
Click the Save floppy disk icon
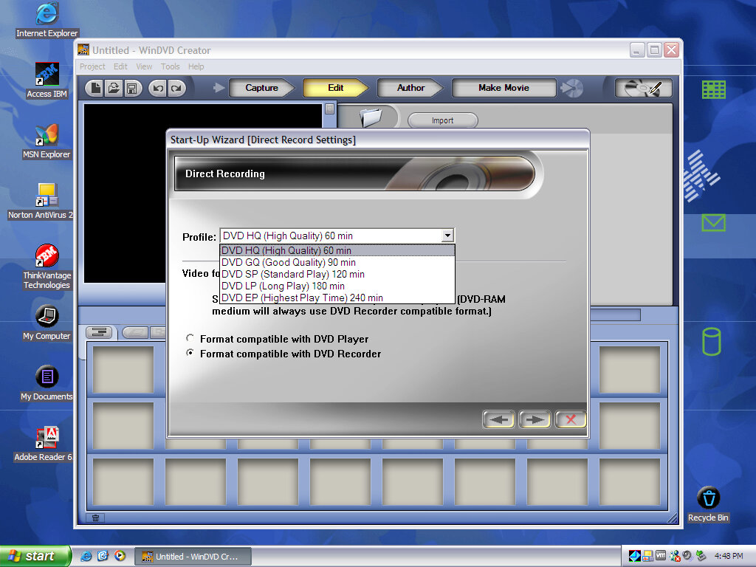pos(131,89)
